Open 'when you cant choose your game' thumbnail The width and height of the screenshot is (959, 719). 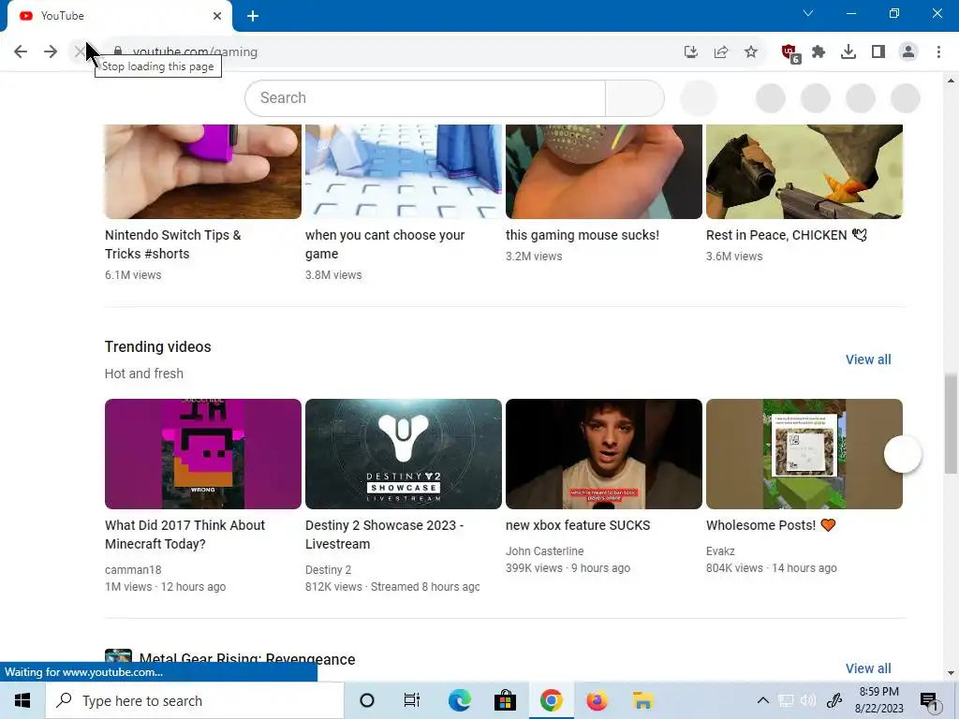point(404,171)
